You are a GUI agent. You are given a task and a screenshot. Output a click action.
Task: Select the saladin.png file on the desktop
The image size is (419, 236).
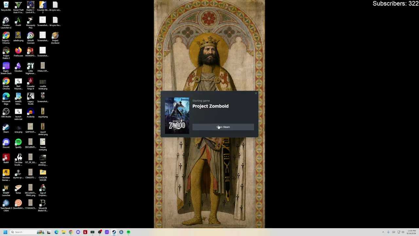[18, 37]
